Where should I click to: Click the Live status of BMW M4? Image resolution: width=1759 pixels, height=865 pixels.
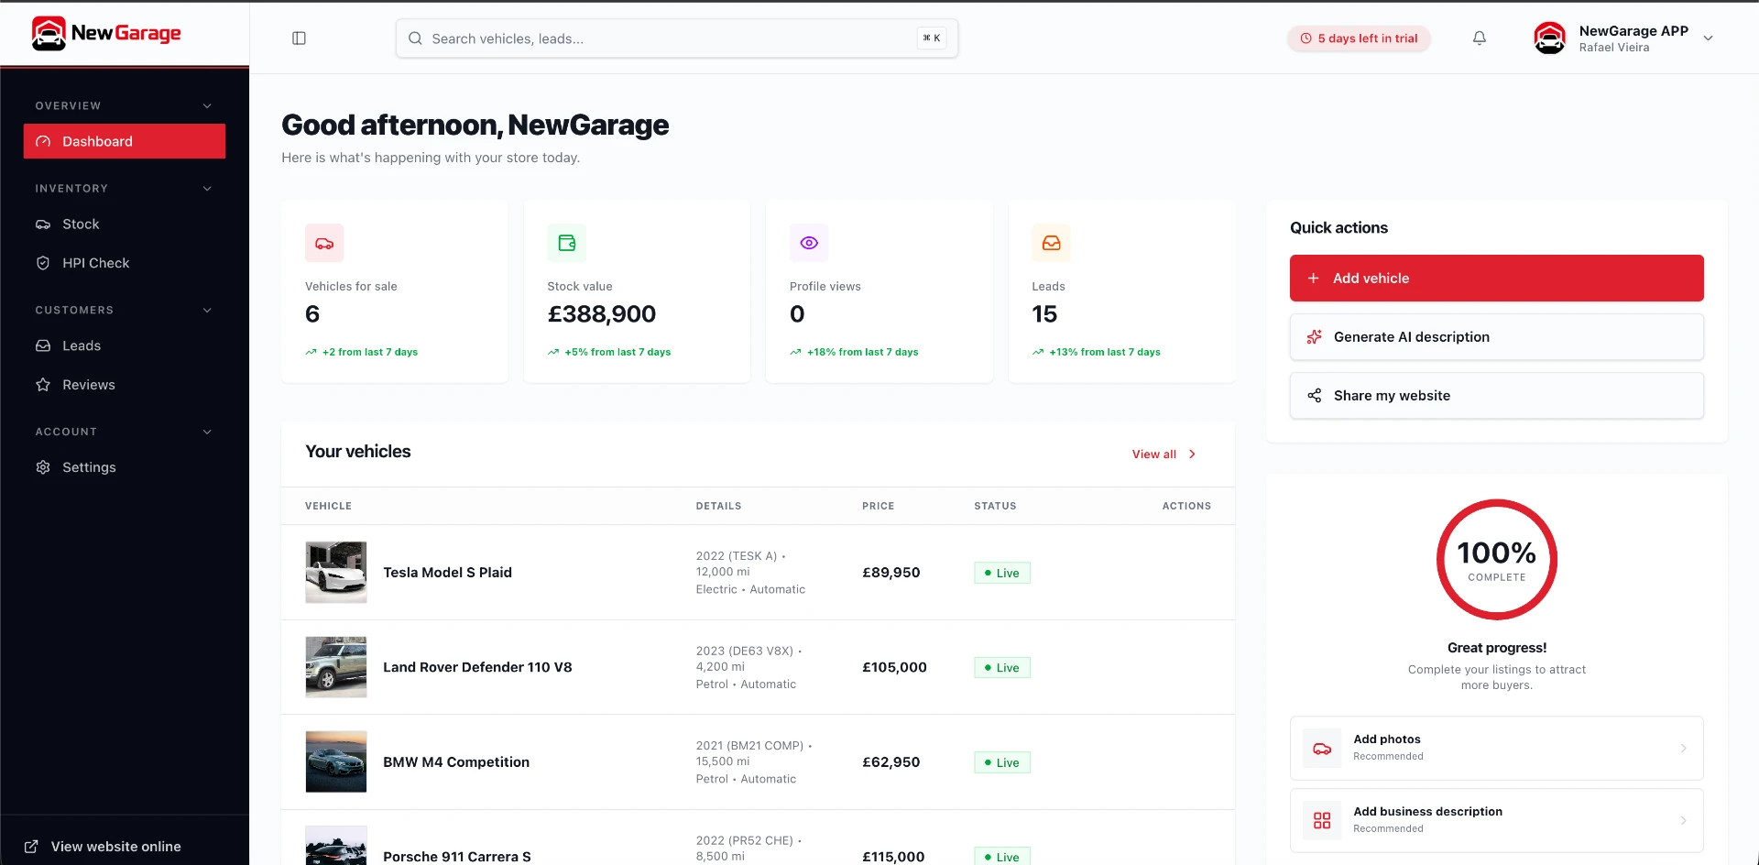(1002, 762)
